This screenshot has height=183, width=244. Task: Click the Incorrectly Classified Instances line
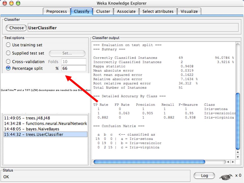pyautogui.click(x=163, y=62)
